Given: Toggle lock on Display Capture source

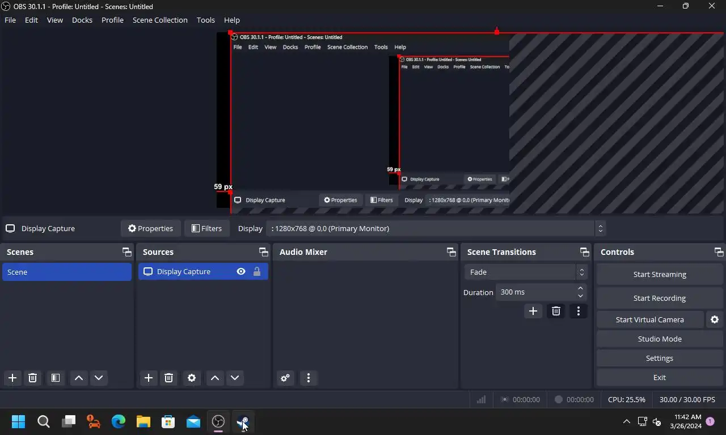Looking at the screenshot, I should coord(257,271).
